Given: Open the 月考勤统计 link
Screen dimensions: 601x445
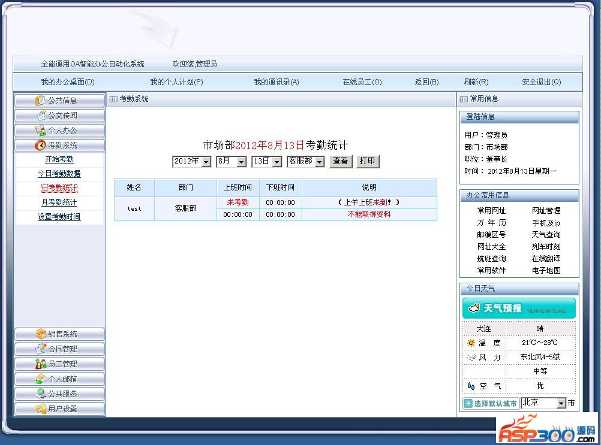Looking at the screenshot, I should (x=59, y=202).
